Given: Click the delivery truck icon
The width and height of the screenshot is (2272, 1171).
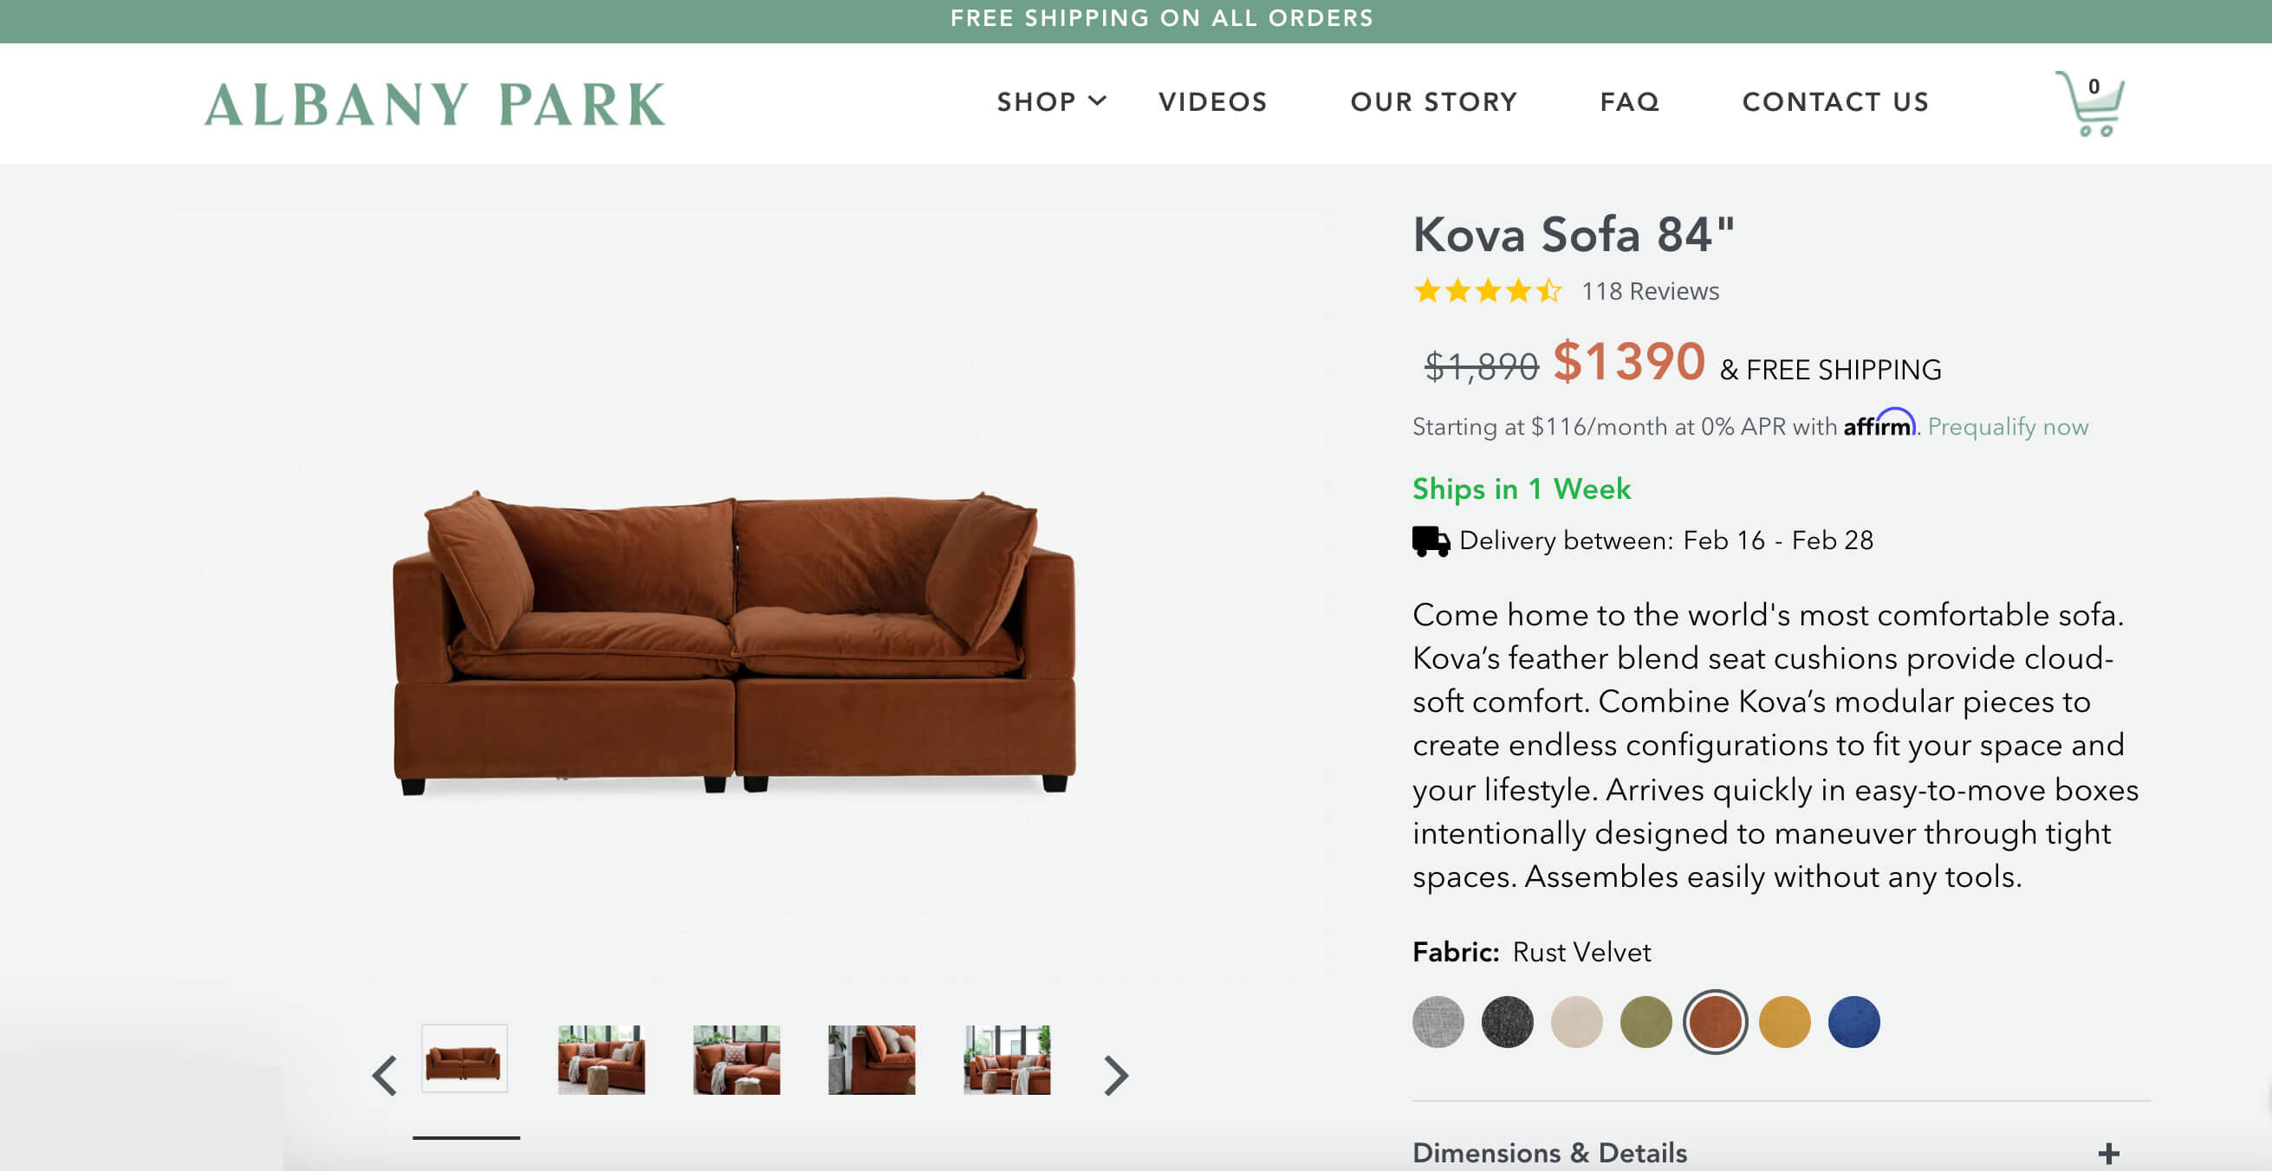Looking at the screenshot, I should tap(1430, 540).
